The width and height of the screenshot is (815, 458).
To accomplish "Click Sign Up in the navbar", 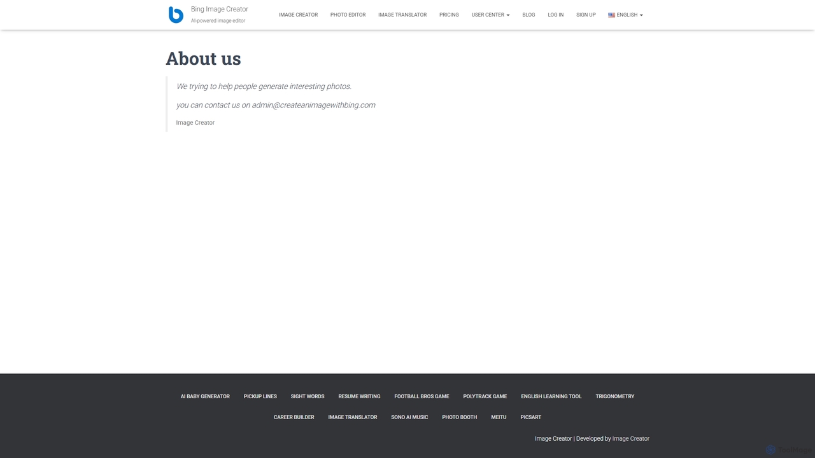I will click(586, 15).
